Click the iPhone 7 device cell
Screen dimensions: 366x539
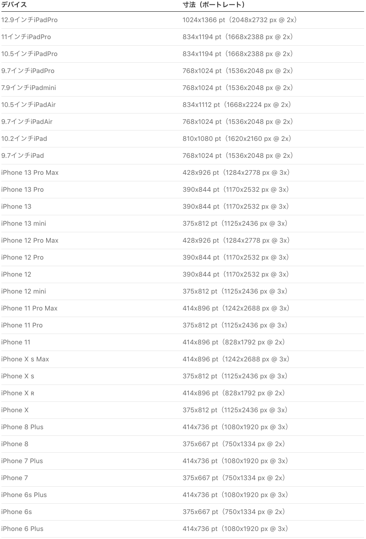15,478
